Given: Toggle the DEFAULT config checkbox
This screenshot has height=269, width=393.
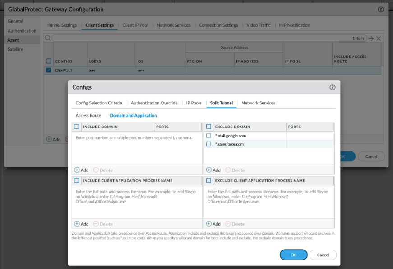Looking at the screenshot, I should click(x=49, y=70).
